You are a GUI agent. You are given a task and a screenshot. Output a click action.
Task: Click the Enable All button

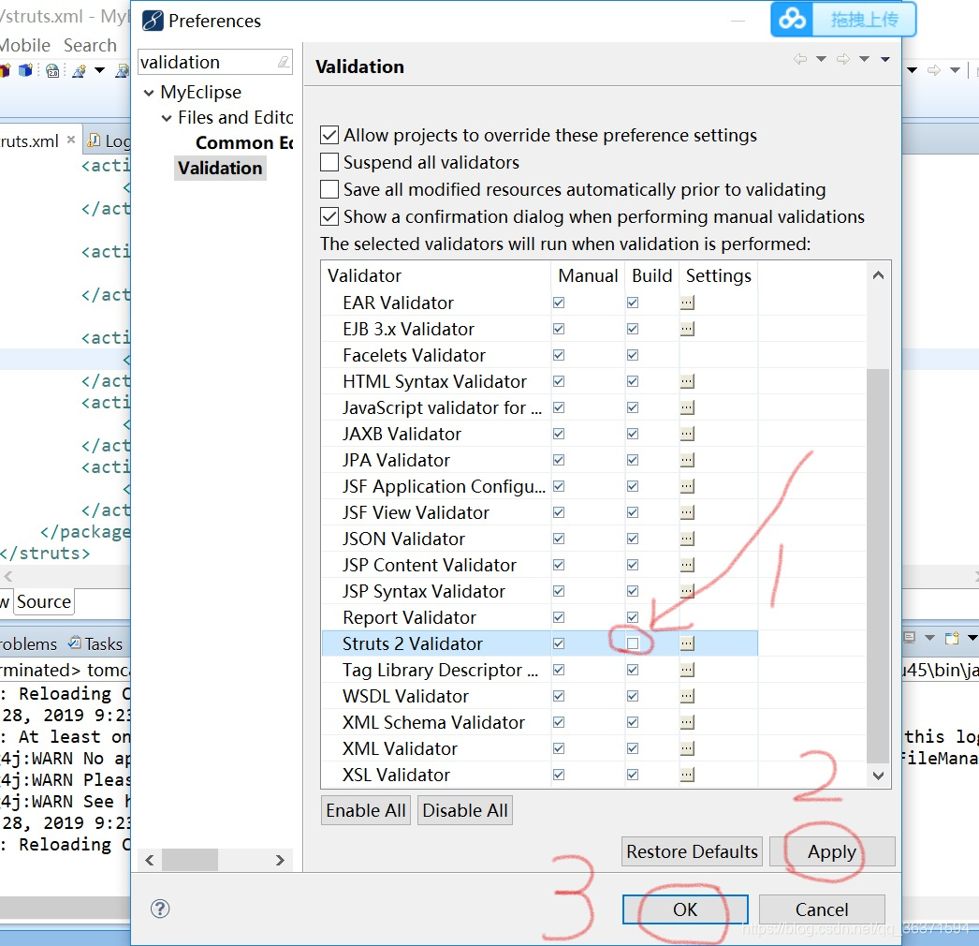pyautogui.click(x=366, y=810)
